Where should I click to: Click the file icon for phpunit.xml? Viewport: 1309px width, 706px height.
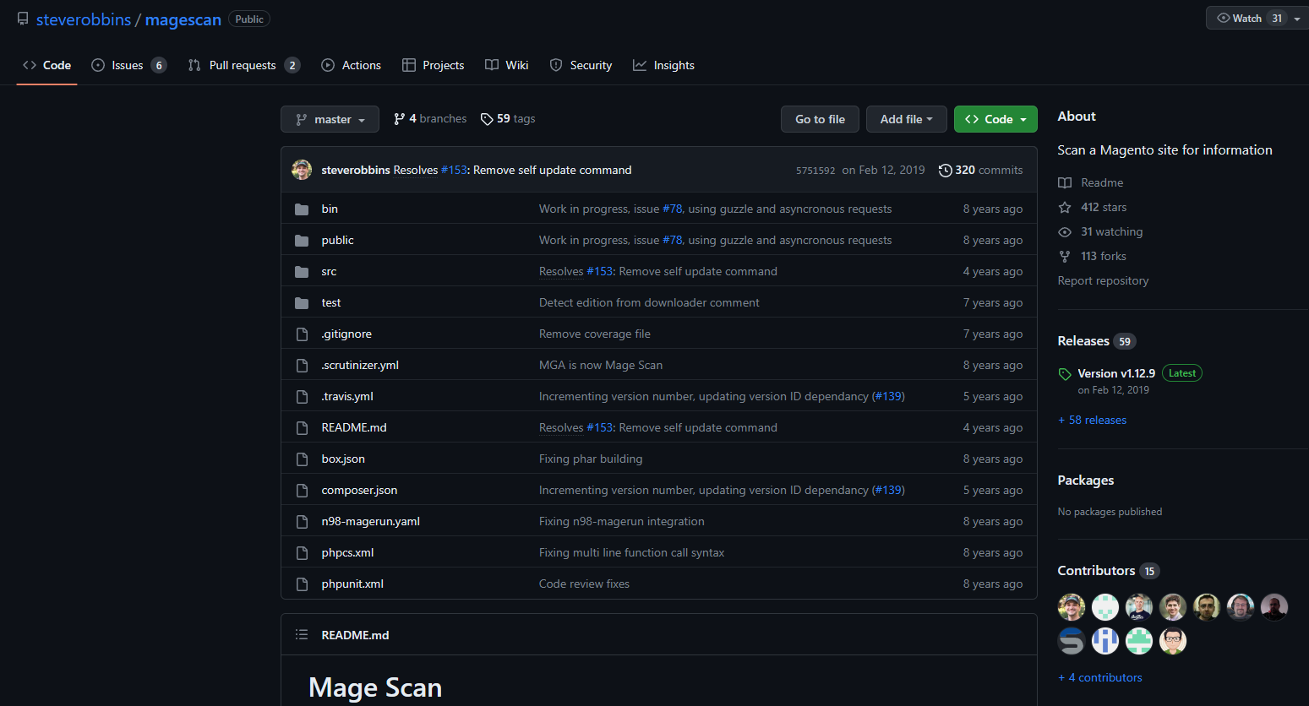pyautogui.click(x=302, y=584)
